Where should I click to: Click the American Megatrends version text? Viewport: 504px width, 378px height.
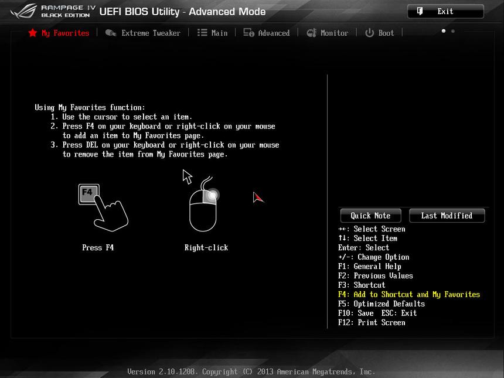251,372
